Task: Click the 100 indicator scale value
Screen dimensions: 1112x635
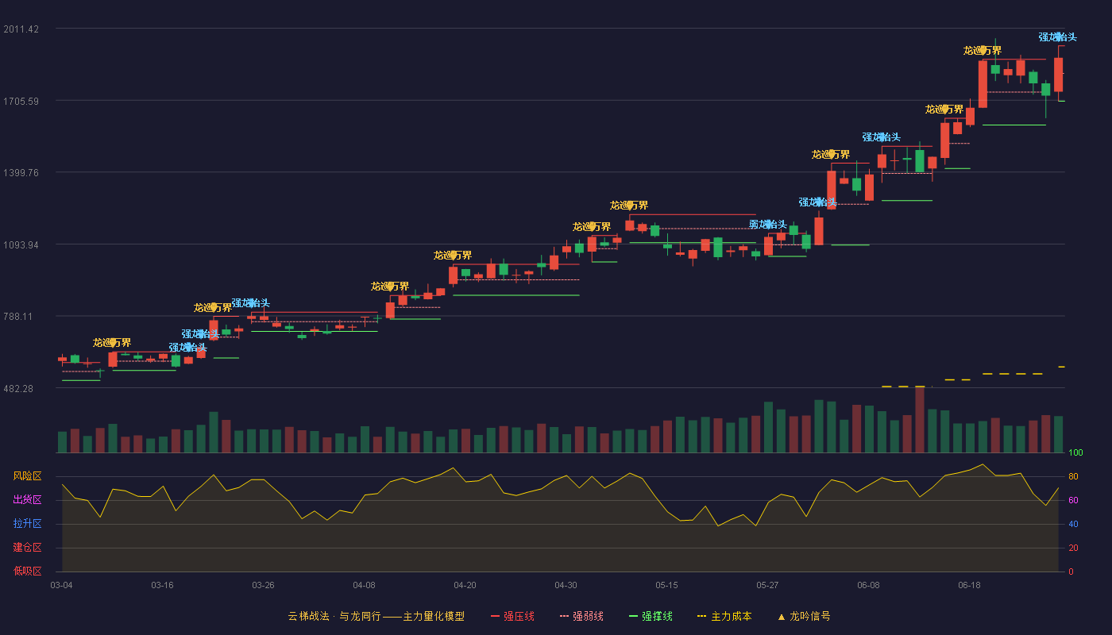Action: [x=1075, y=452]
